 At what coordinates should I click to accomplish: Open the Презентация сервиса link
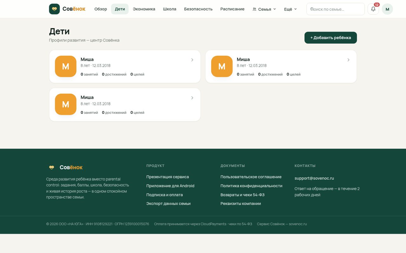pyautogui.click(x=167, y=177)
